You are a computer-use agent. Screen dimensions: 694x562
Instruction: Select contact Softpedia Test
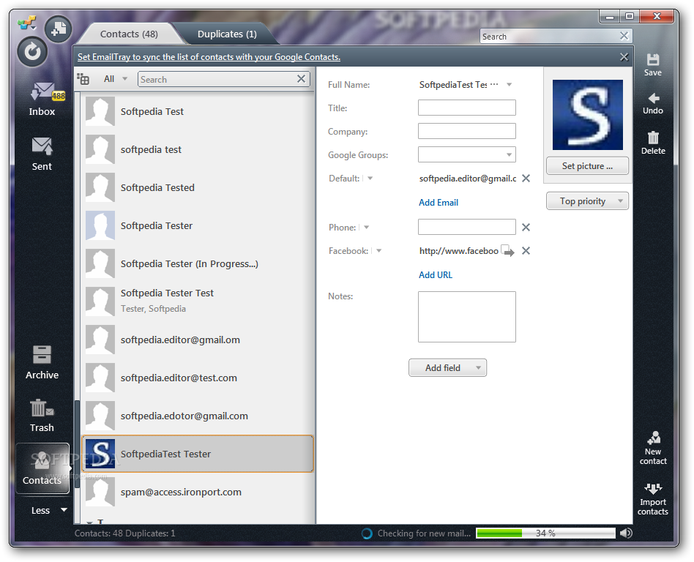click(x=198, y=111)
